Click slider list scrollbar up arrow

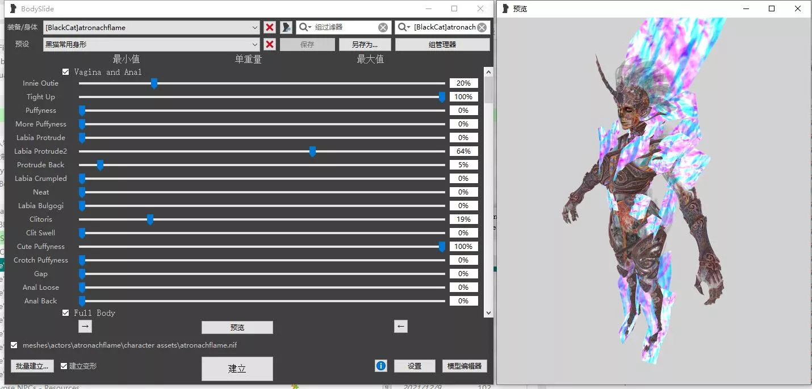[x=488, y=71]
